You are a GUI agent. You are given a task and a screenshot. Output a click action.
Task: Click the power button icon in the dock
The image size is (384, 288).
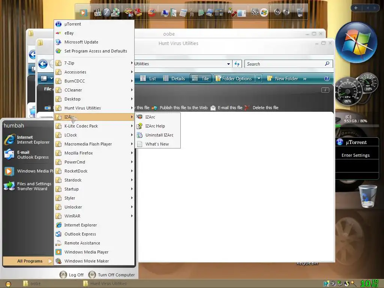coord(277,12)
